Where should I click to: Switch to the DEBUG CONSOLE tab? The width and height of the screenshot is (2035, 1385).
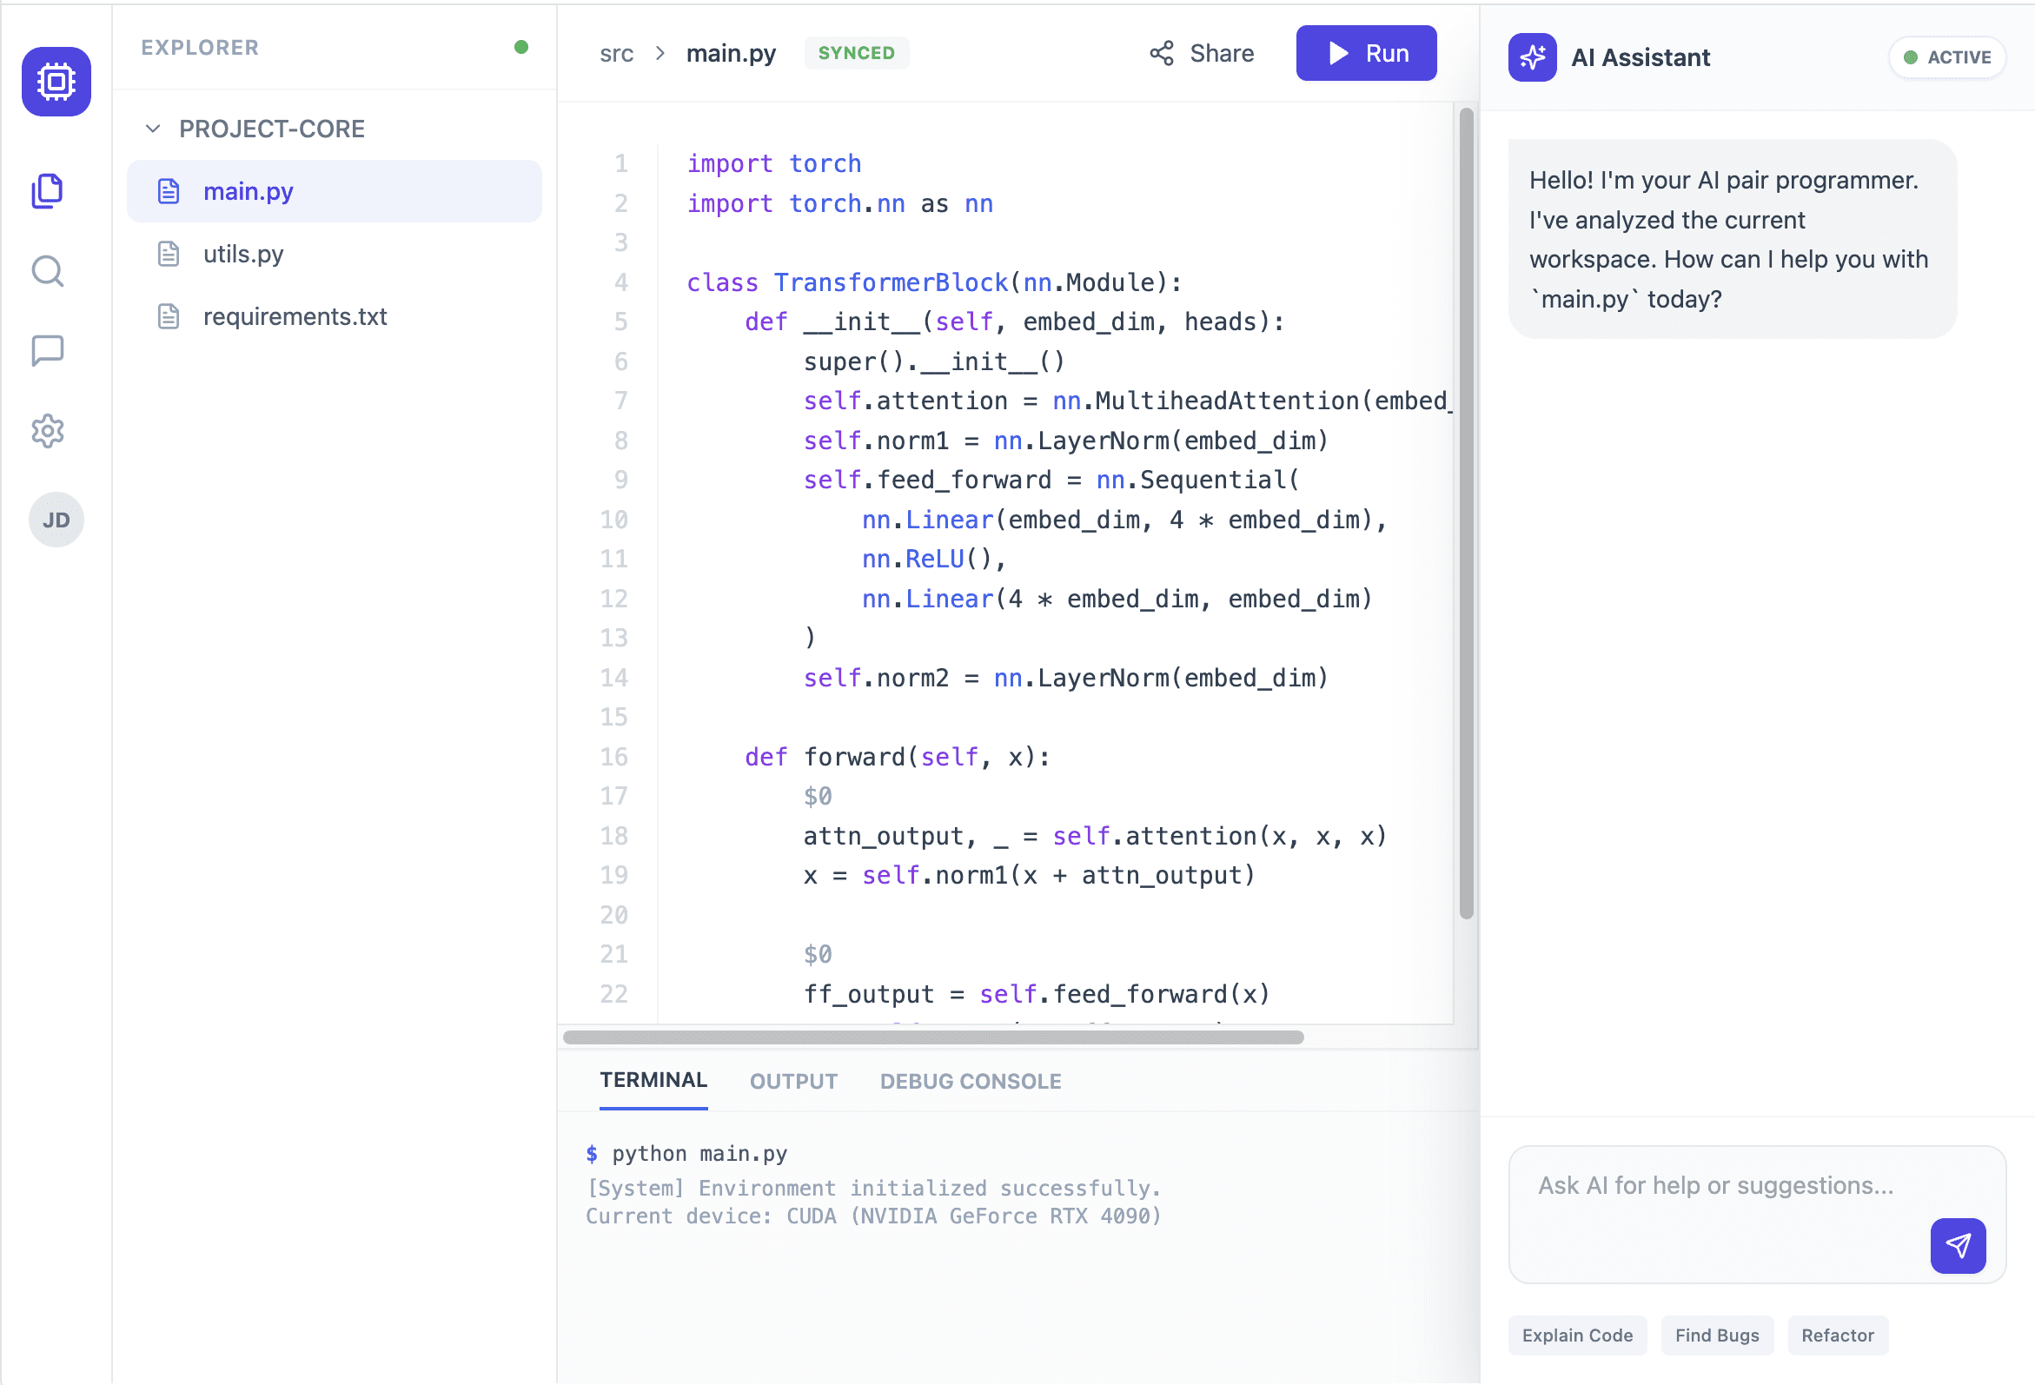[x=971, y=1081]
